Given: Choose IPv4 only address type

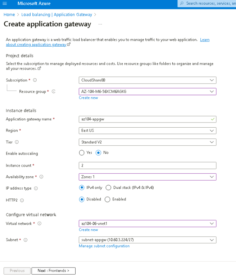Looking at the screenshot, I should click(82, 187).
